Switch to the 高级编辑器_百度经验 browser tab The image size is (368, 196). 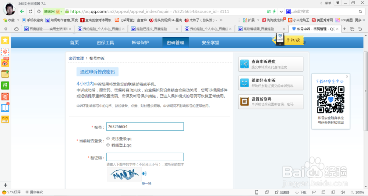[x=261, y=29]
